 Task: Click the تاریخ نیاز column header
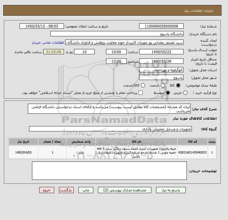pos(23,141)
